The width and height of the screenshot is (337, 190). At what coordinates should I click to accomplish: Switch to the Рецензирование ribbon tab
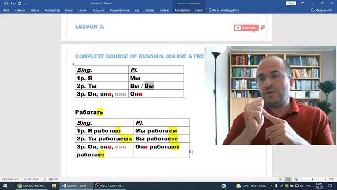[x=120, y=11]
